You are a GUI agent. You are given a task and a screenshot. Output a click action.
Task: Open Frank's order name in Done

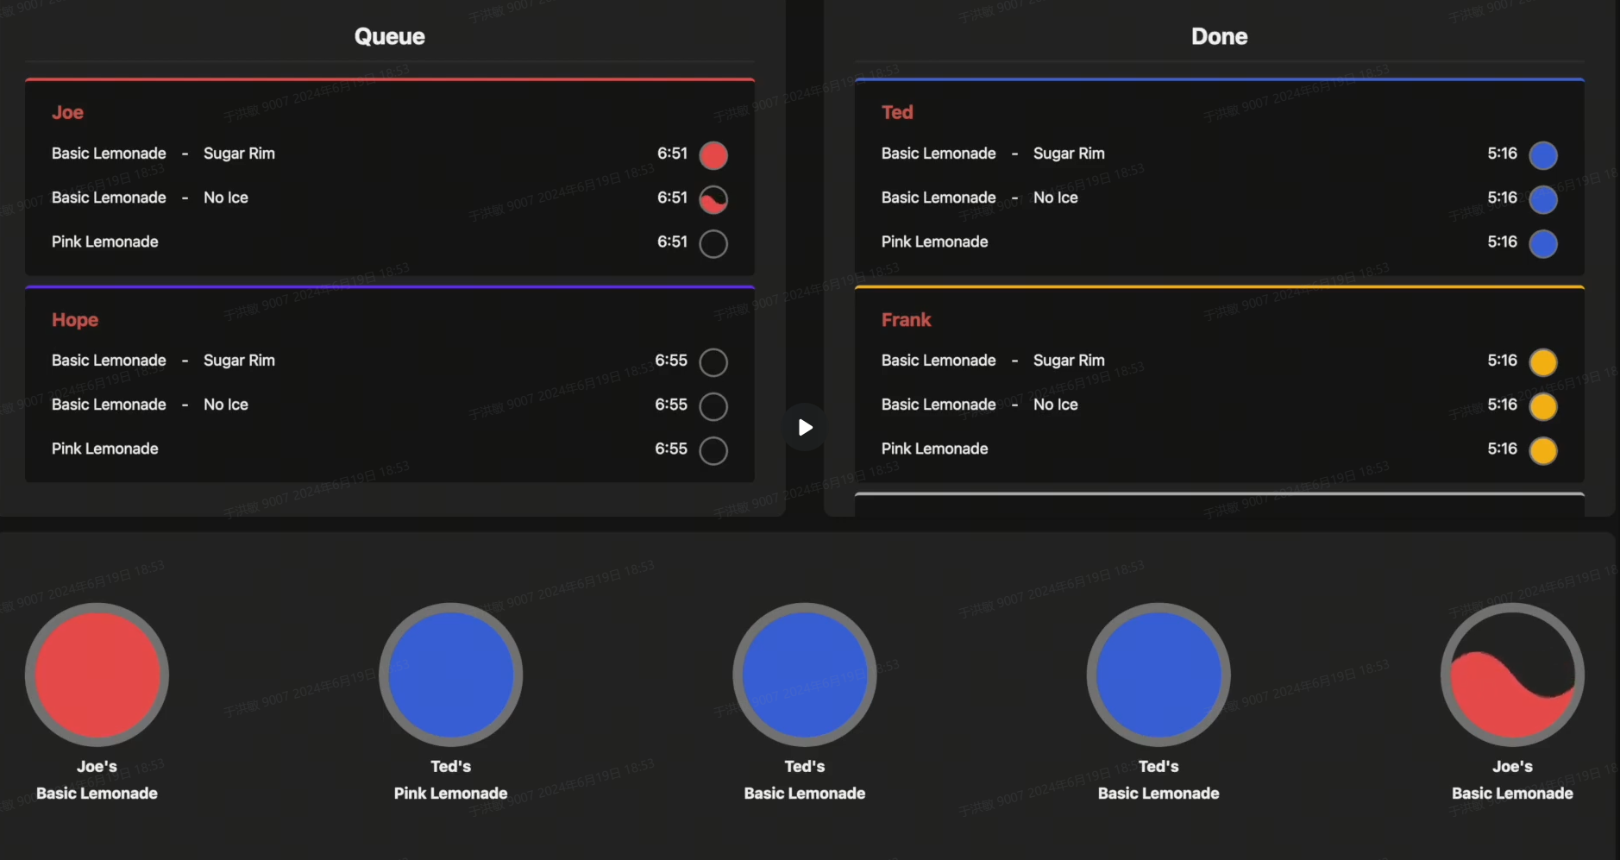point(906,320)
